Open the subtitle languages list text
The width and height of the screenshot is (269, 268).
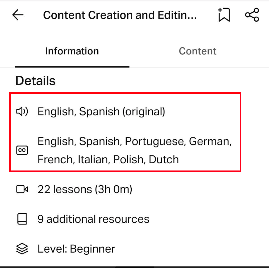[x=134, y=150]
